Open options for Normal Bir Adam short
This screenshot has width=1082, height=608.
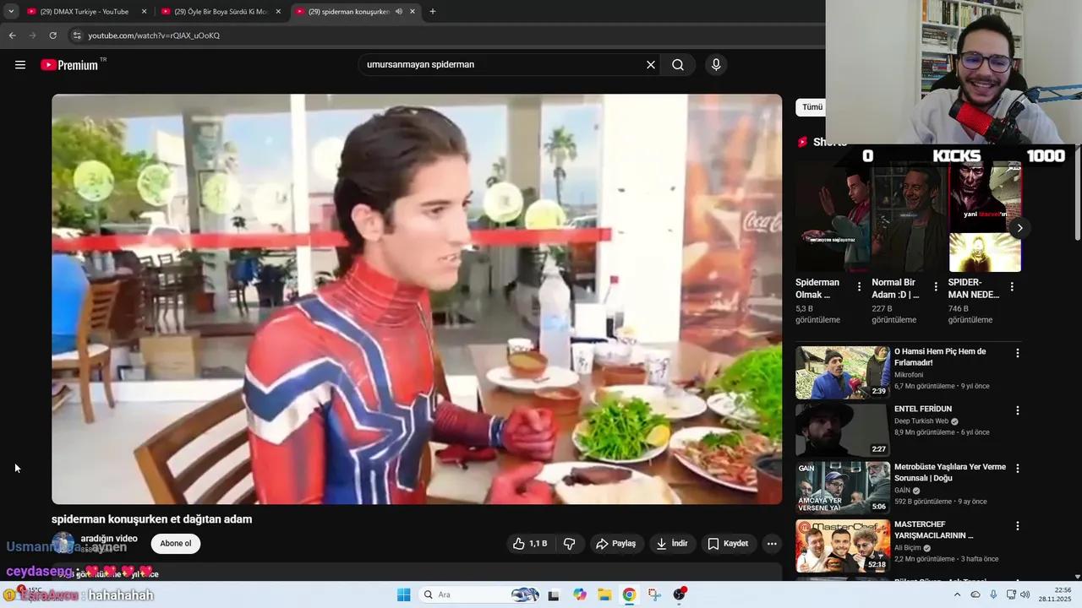pos(935,287)
